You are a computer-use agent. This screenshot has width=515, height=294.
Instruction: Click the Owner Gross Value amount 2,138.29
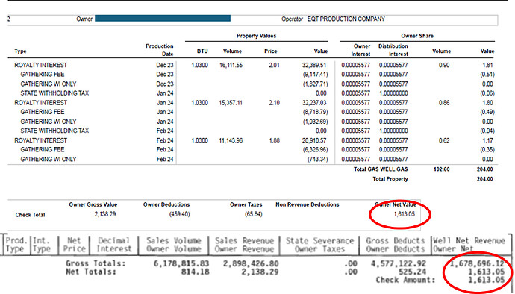point(105,214)
